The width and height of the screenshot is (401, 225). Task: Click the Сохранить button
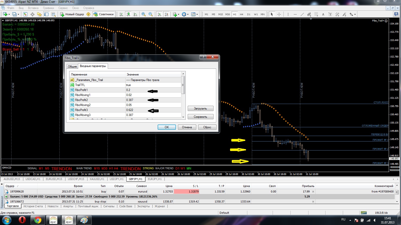coord(200,117)
